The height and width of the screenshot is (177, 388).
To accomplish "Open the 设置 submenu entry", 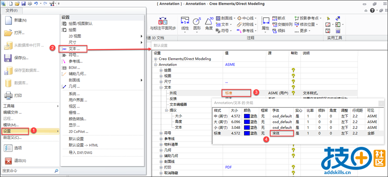I will pos(31,131).
